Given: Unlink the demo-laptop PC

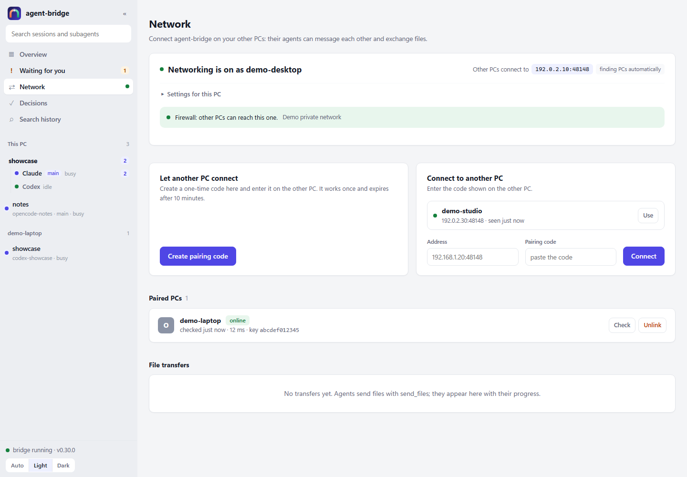Looking at the screenshot, I should pyautogui.click(x=652, y=325).
